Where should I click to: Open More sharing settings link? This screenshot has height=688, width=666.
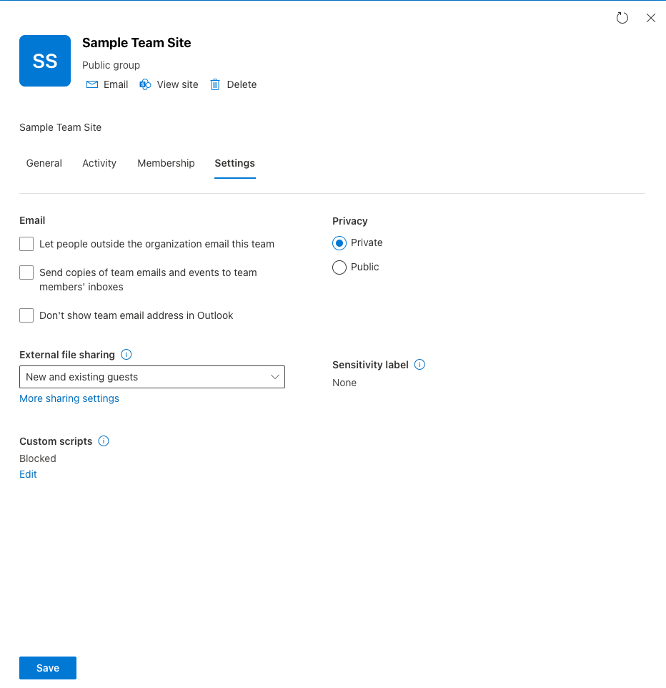tap(69, 398)
